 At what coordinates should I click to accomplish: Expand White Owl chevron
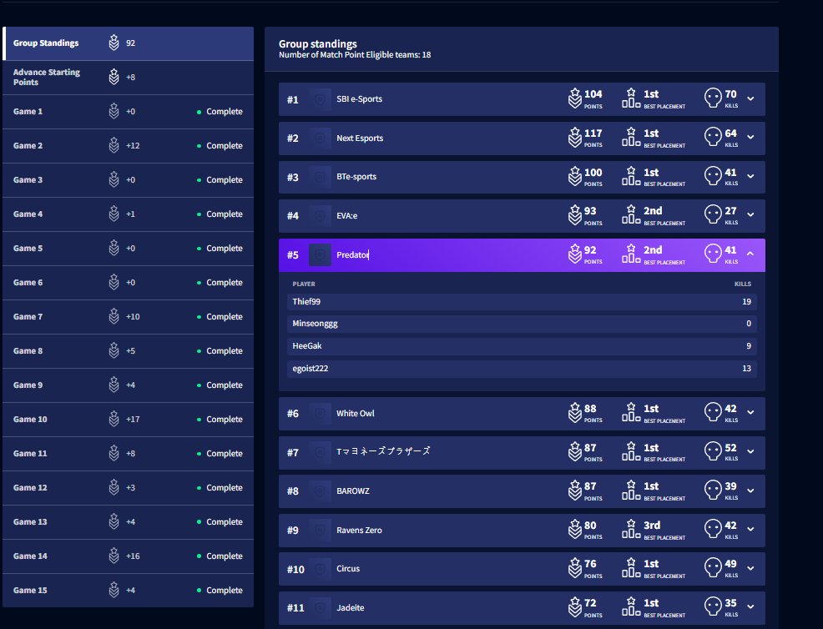(x=750, y=413)
